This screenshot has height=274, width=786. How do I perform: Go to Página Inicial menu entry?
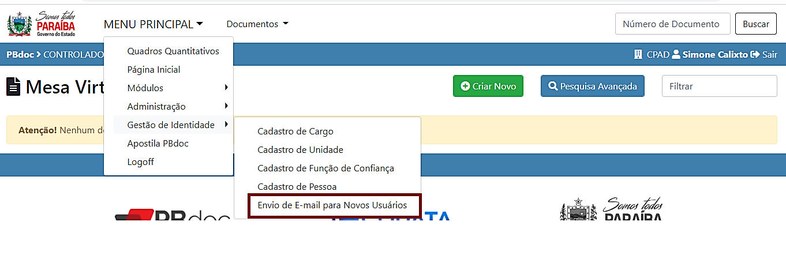[x=154, y=70]
